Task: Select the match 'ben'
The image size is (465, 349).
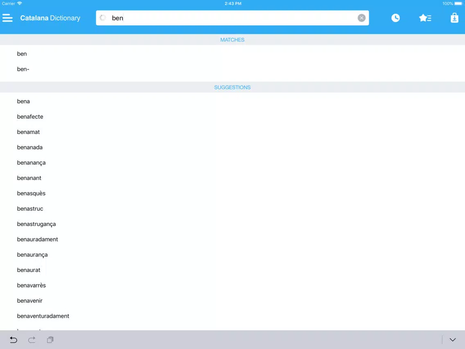Action: coord(232,54)
